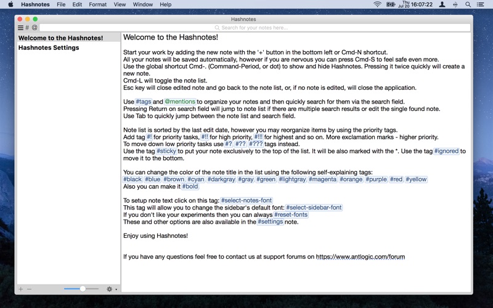Remove note with the minus button

point(29,289)
